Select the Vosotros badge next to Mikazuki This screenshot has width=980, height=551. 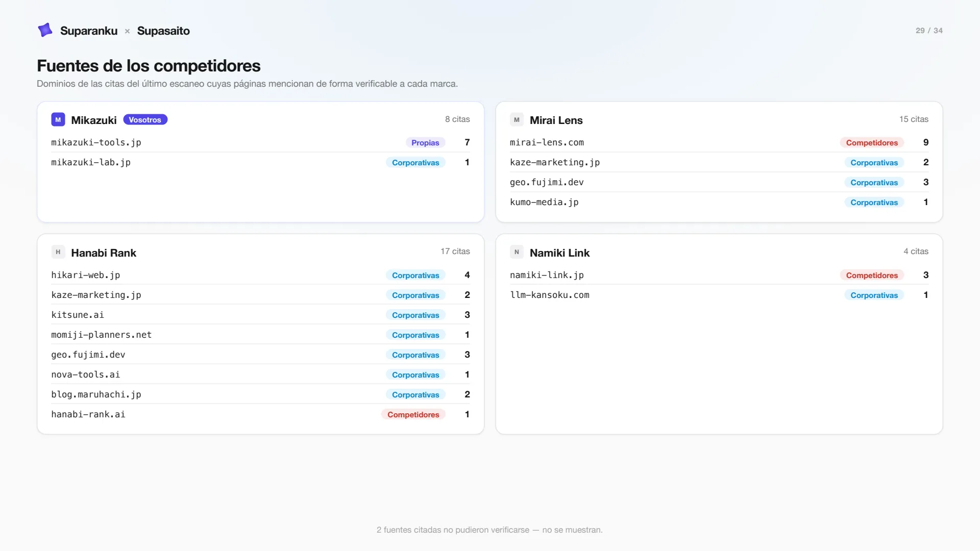pyautogui.click(x=145, y=120)
